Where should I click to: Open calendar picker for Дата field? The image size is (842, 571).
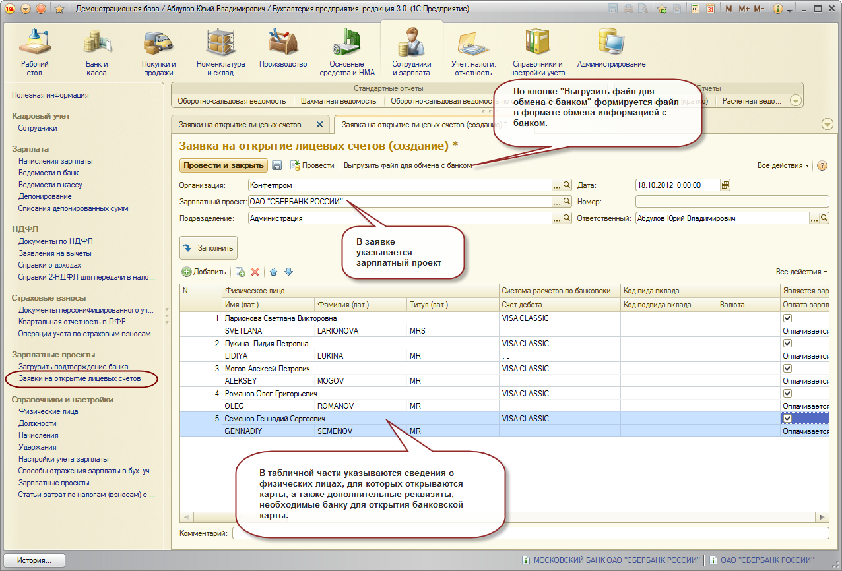click(725, 185)
